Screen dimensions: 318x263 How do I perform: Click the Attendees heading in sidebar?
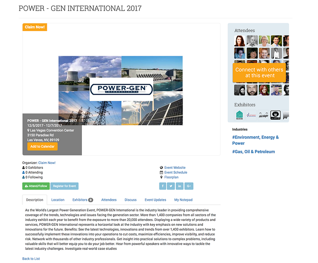(244, 30)
